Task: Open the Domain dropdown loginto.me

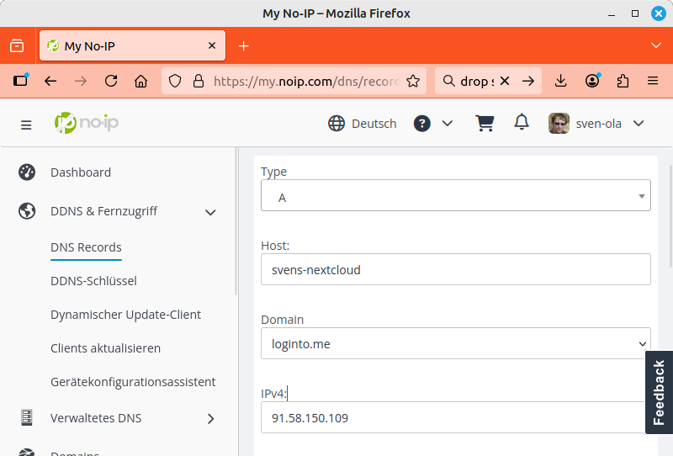Action: [x=455, y=343]
